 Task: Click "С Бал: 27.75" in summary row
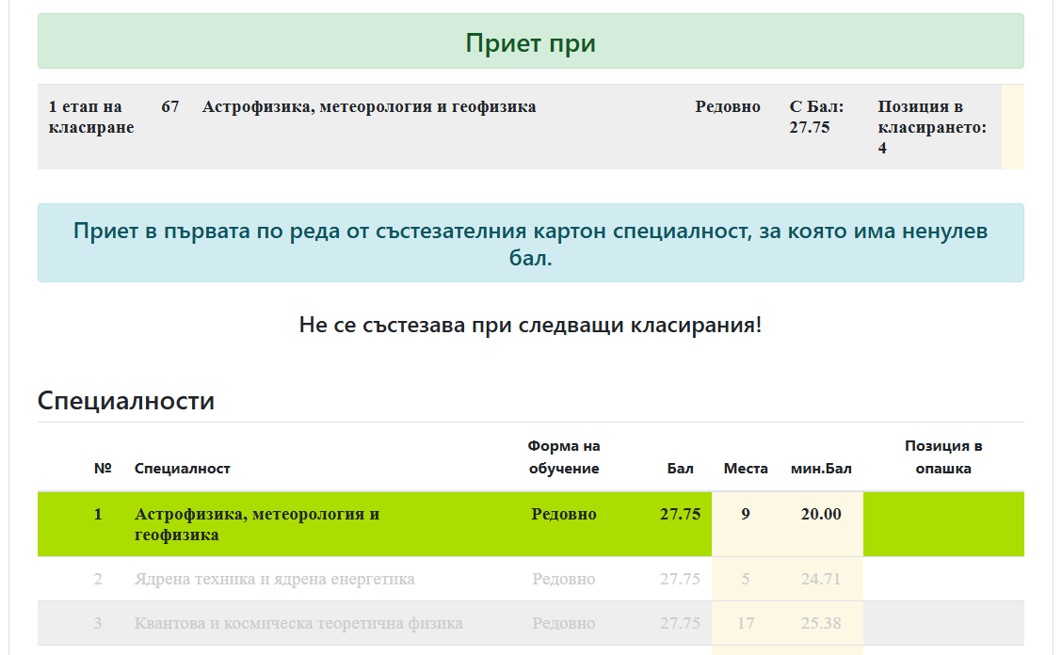(x=816, y=117)
